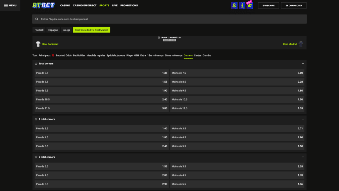Bet Total corners Plus de 7.5 at 1.33
The width and height of the screenshot is (339, 191).
tap(102, 73)
